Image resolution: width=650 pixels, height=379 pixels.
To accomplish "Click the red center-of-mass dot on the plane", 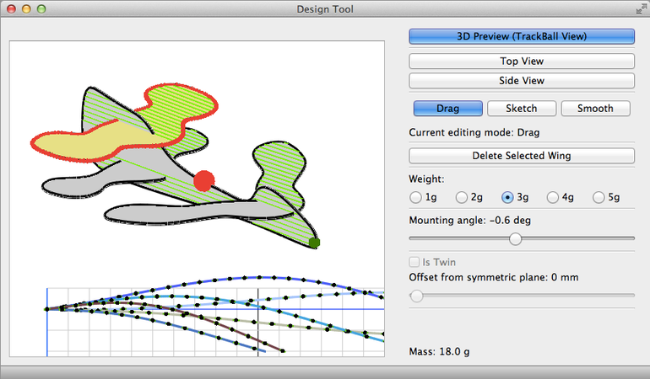I will pyautogui.click(x=204, y=180).
